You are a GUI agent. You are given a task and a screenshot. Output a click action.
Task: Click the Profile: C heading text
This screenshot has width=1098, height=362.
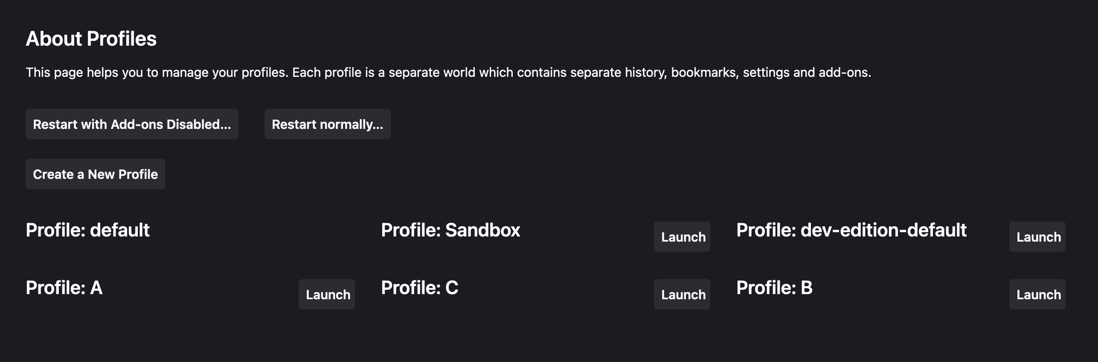click(419, 288)
